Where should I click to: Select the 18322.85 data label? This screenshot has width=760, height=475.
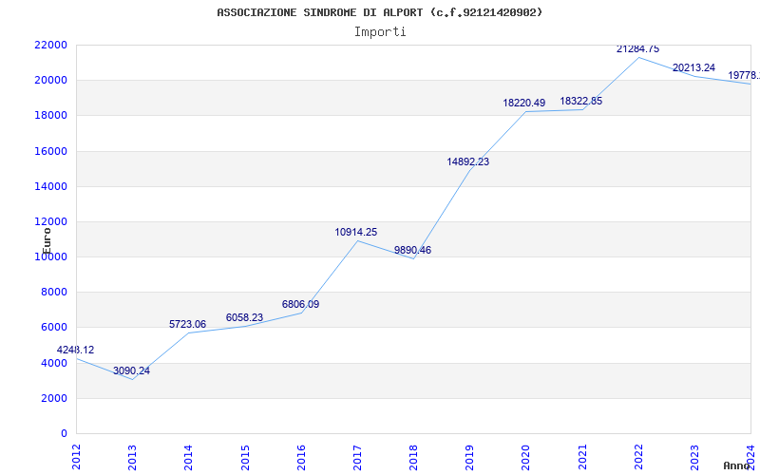coord(581,102)
